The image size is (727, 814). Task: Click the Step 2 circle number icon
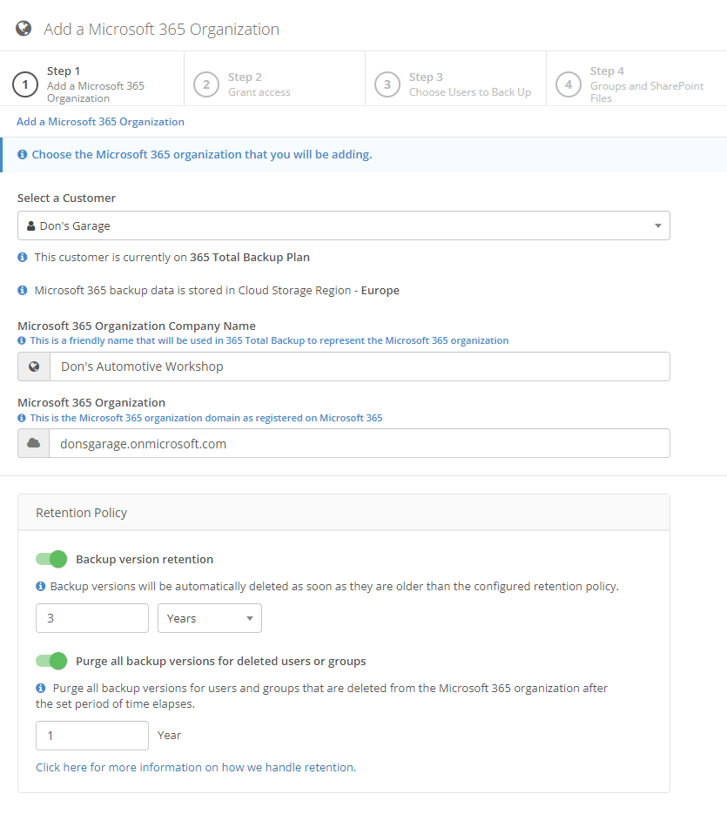[x=206, y=84]
